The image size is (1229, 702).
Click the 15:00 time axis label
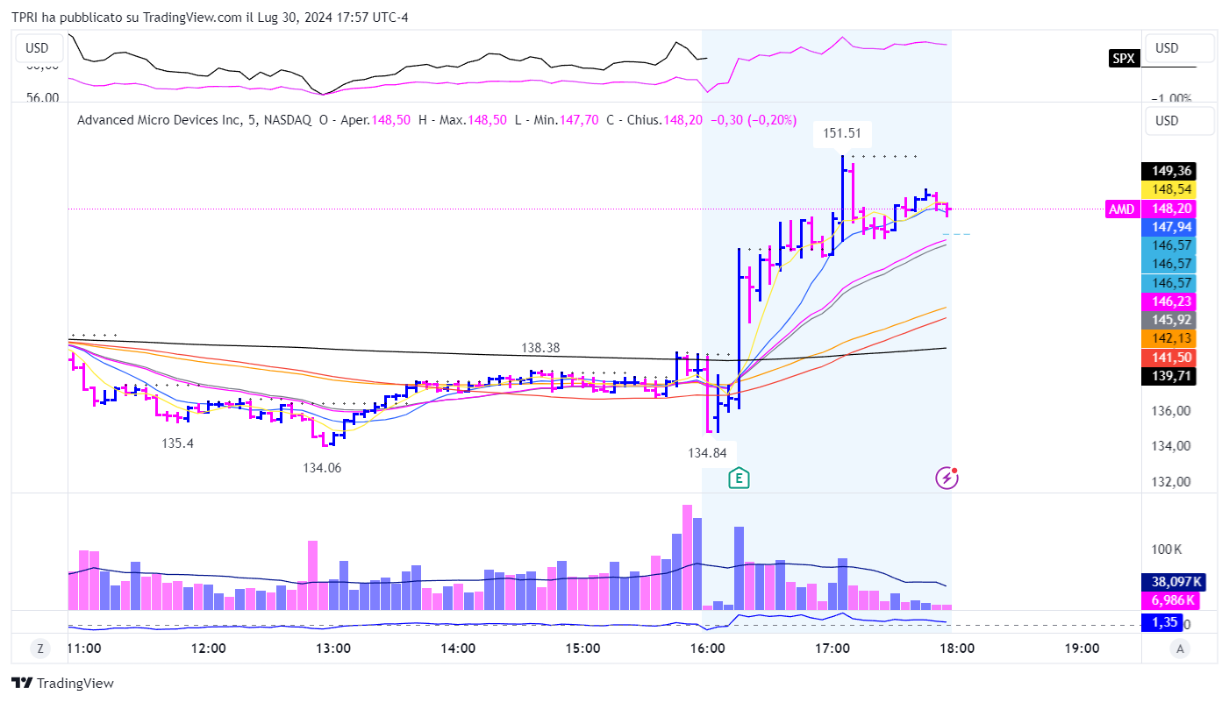[582, 649]
